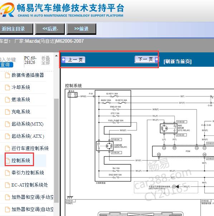214x216 pixels.
Task: Click document icon beside 控制系统
Action: (x=8, y=161)
